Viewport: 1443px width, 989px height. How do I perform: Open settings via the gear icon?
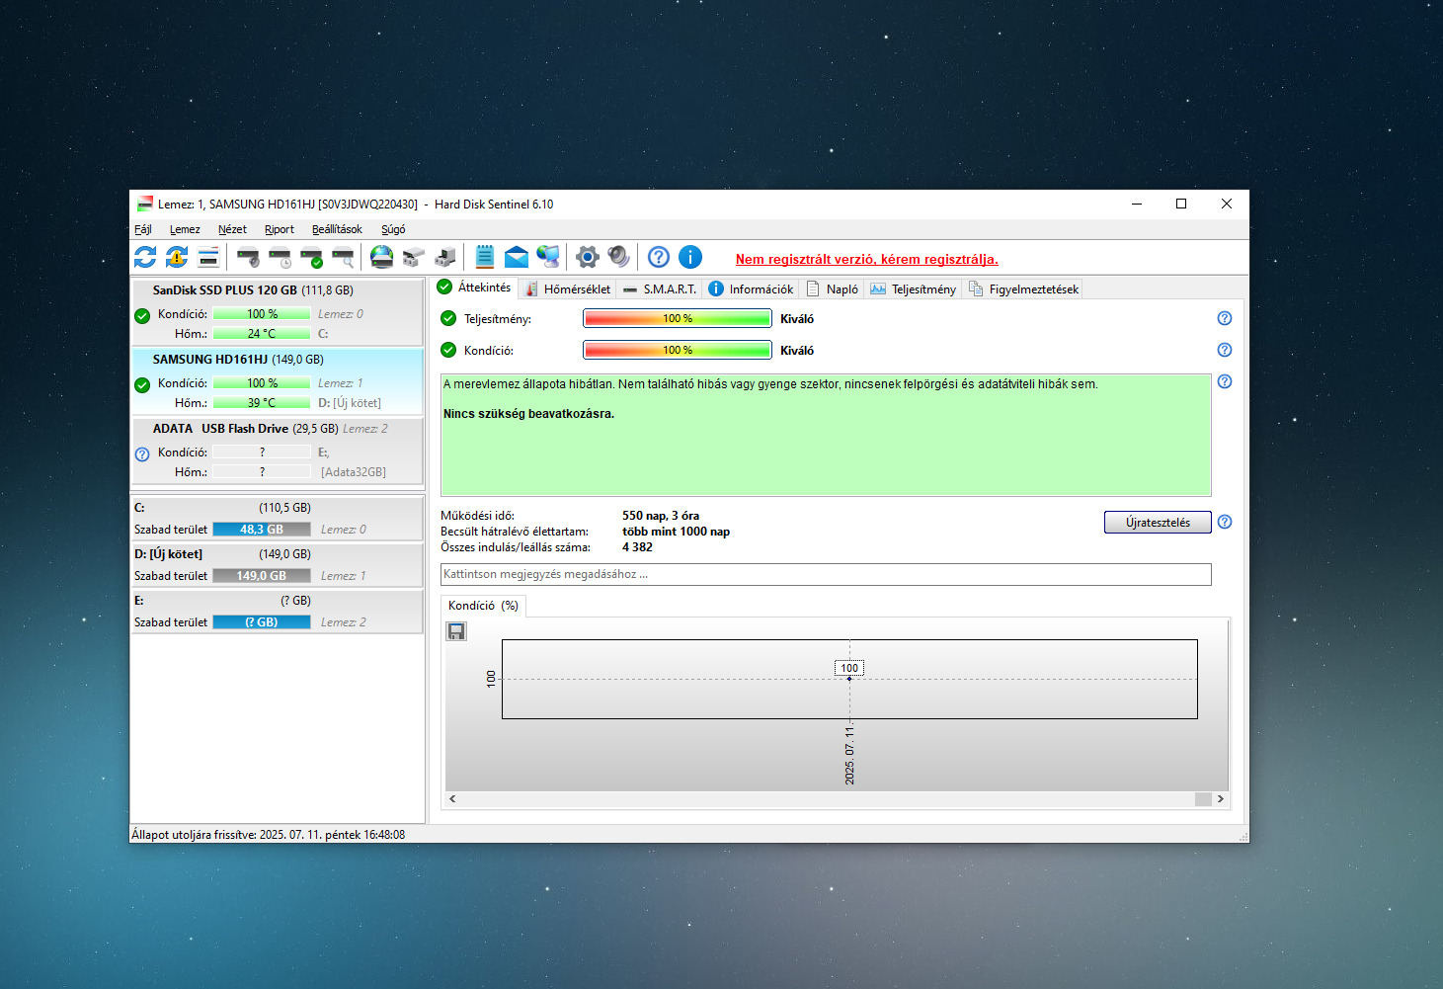(x=588, y=258)
